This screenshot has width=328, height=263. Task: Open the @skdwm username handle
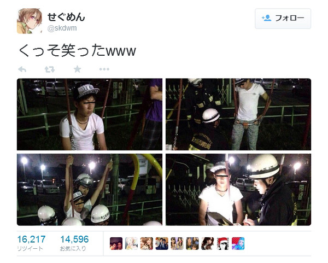[x=62, y=28]
